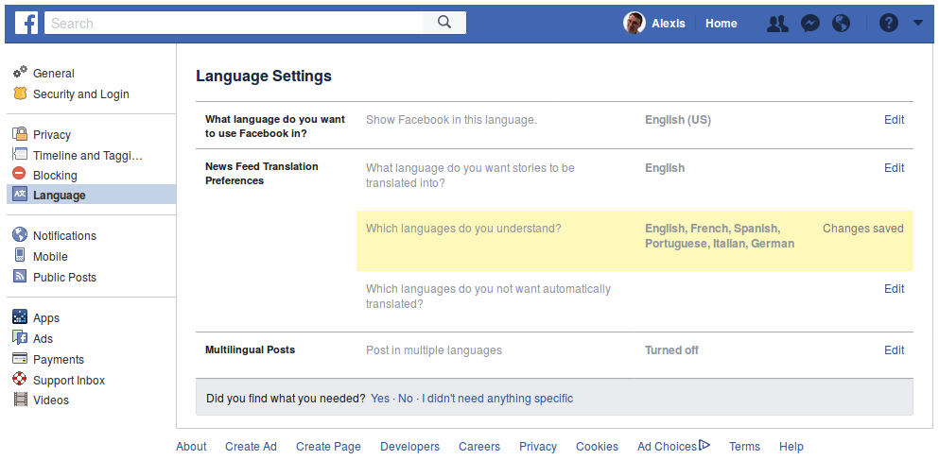Screen dimensions: 939x460
Task: Open the Careers footer link
Action: pyautogui.click(x=479, y=446)
